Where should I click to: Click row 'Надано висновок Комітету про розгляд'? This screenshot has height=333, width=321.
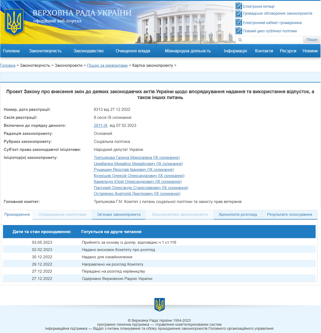tap(159, 250)
